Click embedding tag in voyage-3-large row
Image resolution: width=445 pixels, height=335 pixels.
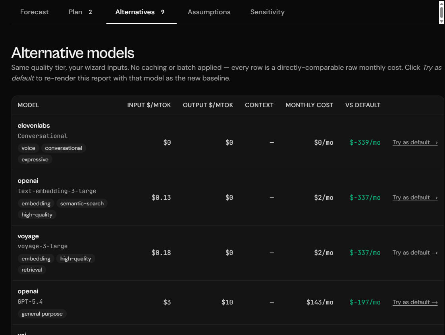click(x=36, y=258)
